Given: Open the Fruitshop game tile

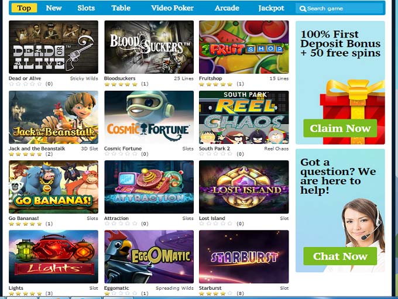Looking at the screenshot, I should click(244, 47).
